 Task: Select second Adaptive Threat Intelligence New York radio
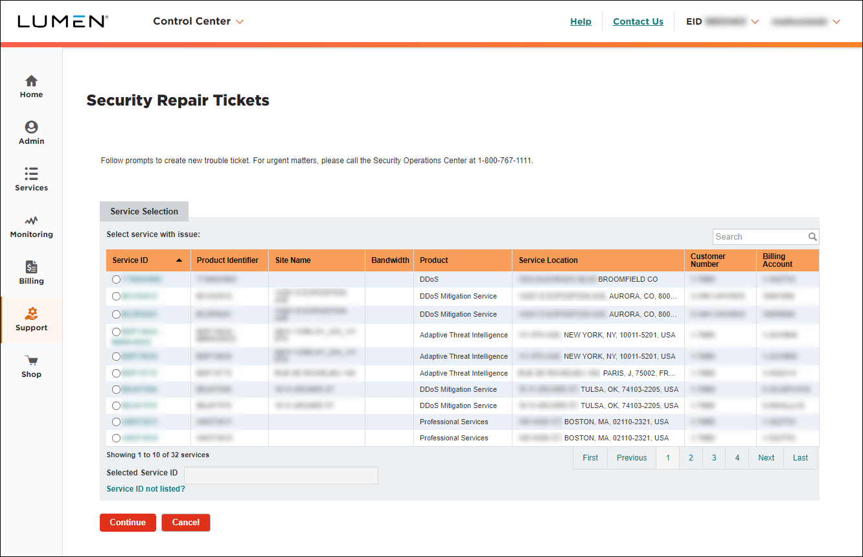click(116, 356)
